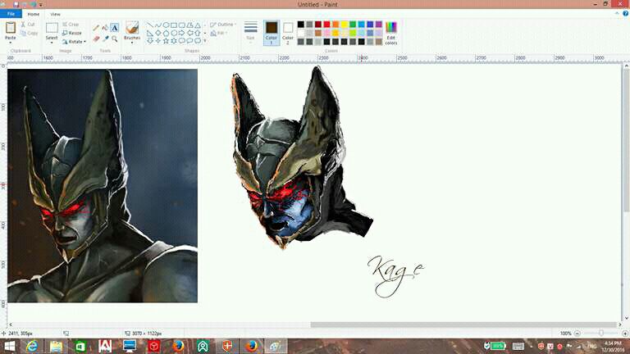Viewport: 630px width, 354px height.
Task: Click the 100% zoom level text
Action: pyautogui.click(x=565, y=334)
